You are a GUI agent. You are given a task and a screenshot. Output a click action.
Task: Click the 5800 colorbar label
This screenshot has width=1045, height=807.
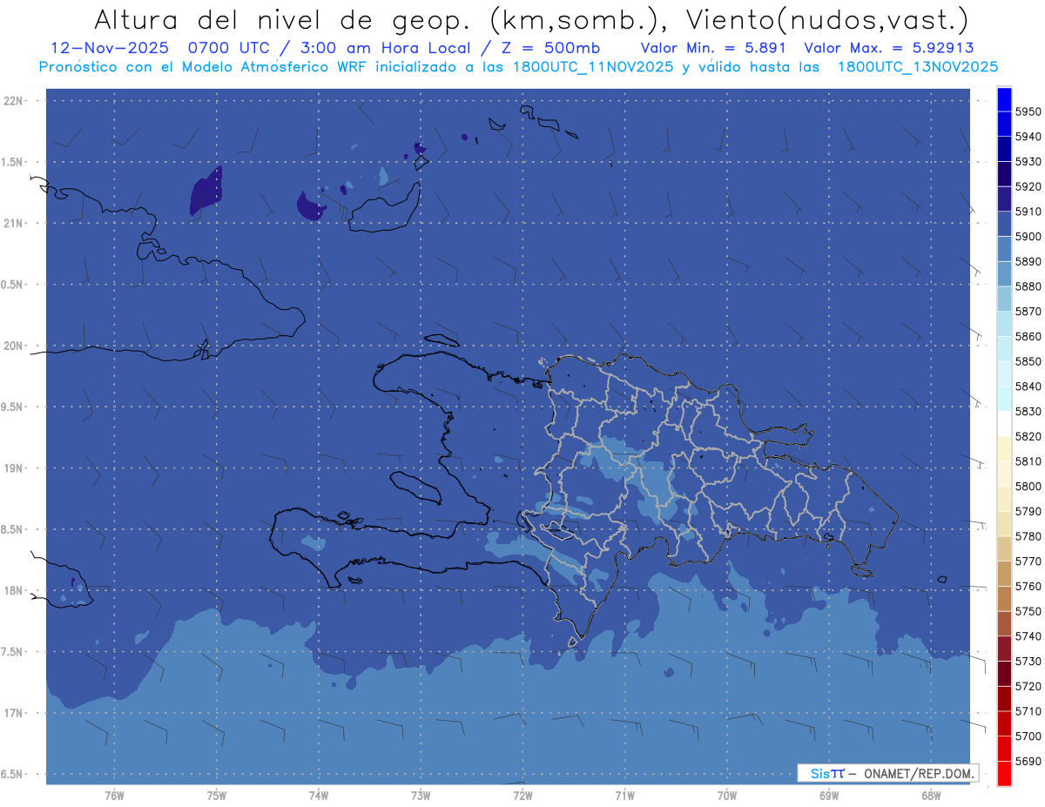(x=1028, y=486)
